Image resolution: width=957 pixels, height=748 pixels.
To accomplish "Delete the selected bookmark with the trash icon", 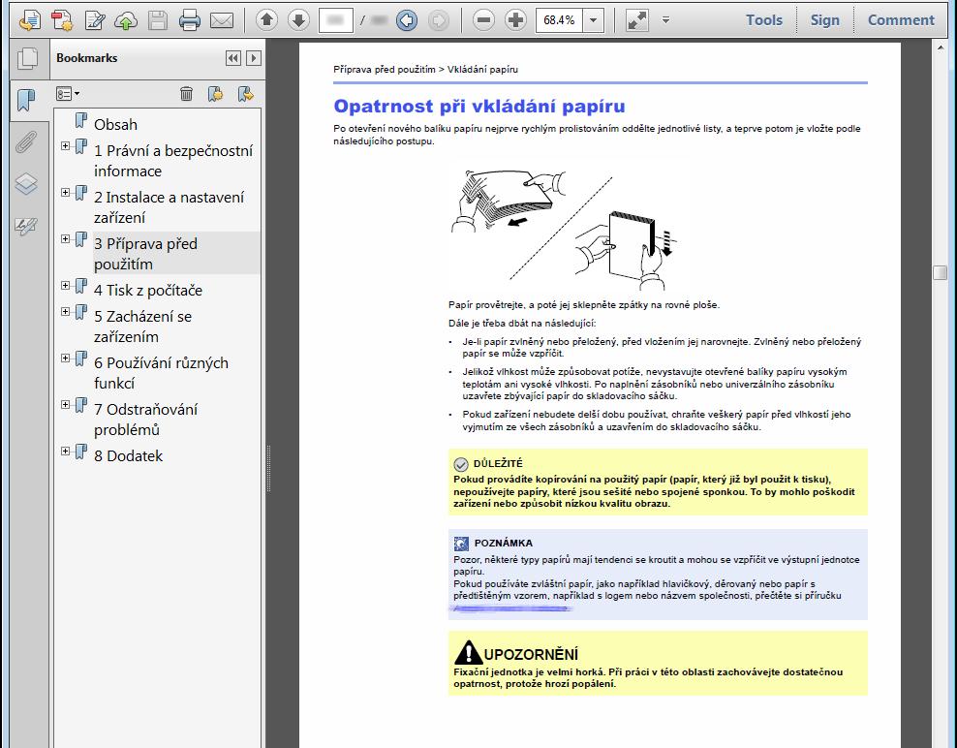I will click(186, 93).
